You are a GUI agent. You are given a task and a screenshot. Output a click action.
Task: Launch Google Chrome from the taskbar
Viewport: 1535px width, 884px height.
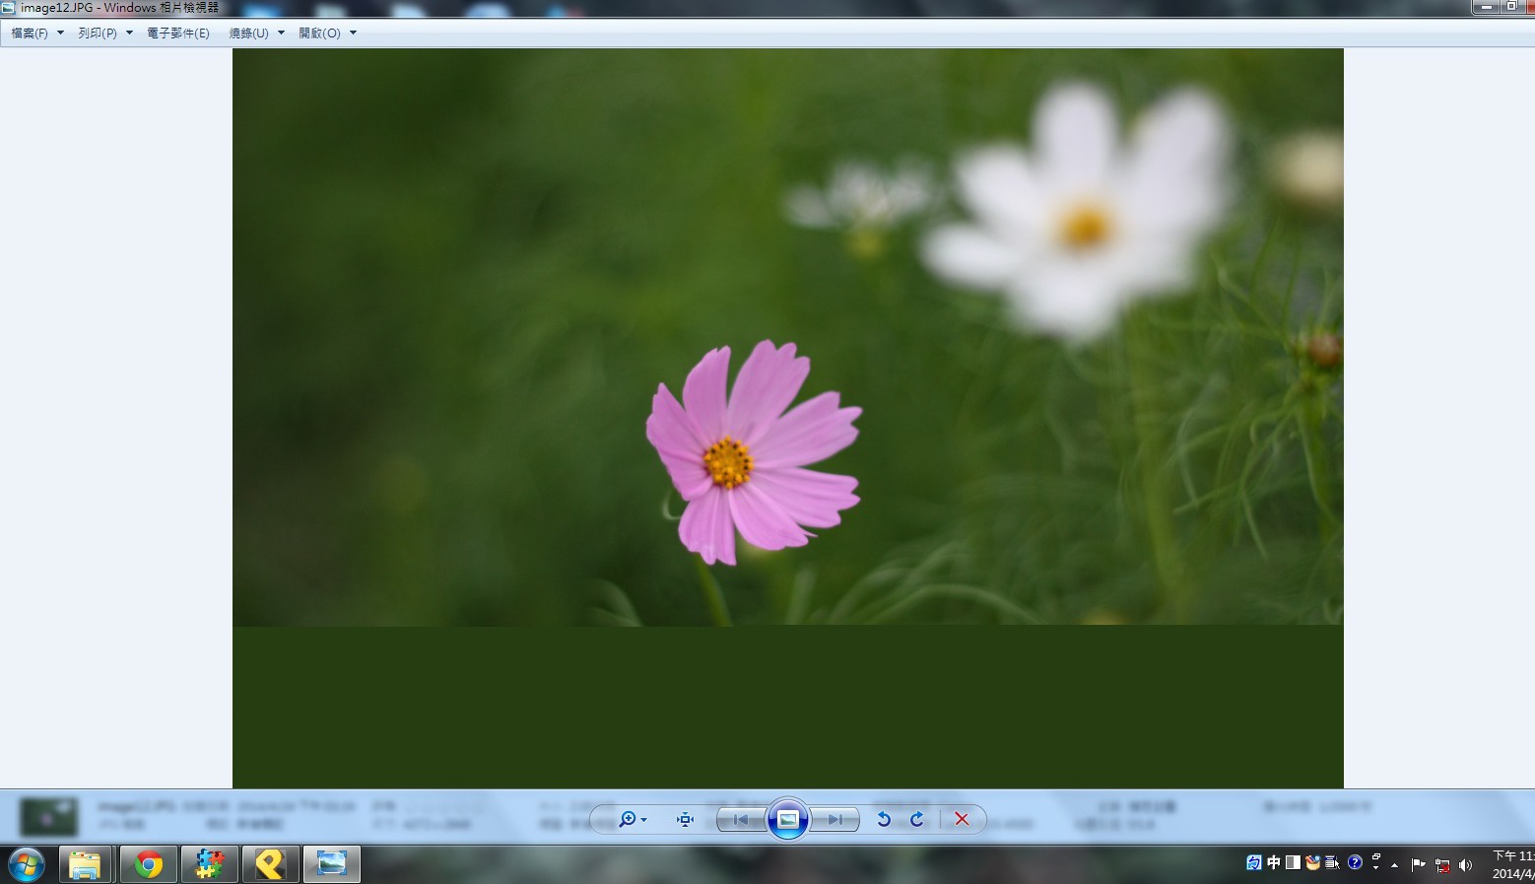point(149,865)
